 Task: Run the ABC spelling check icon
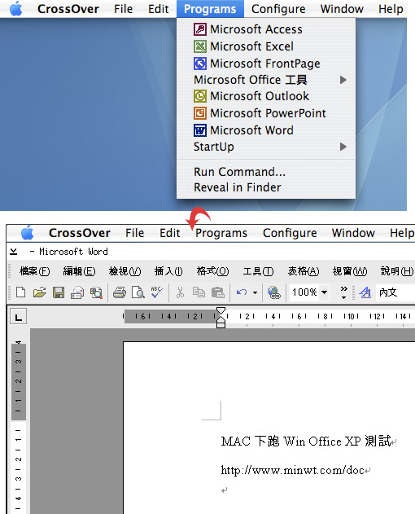click(x=156, y=292)
